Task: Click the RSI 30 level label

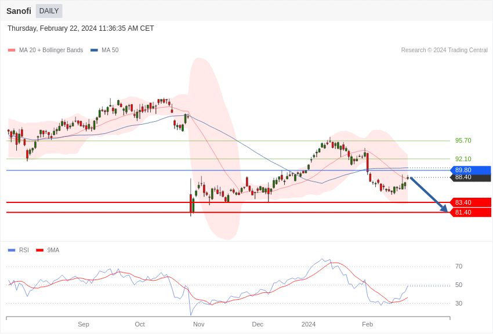Action: [459, 303]
